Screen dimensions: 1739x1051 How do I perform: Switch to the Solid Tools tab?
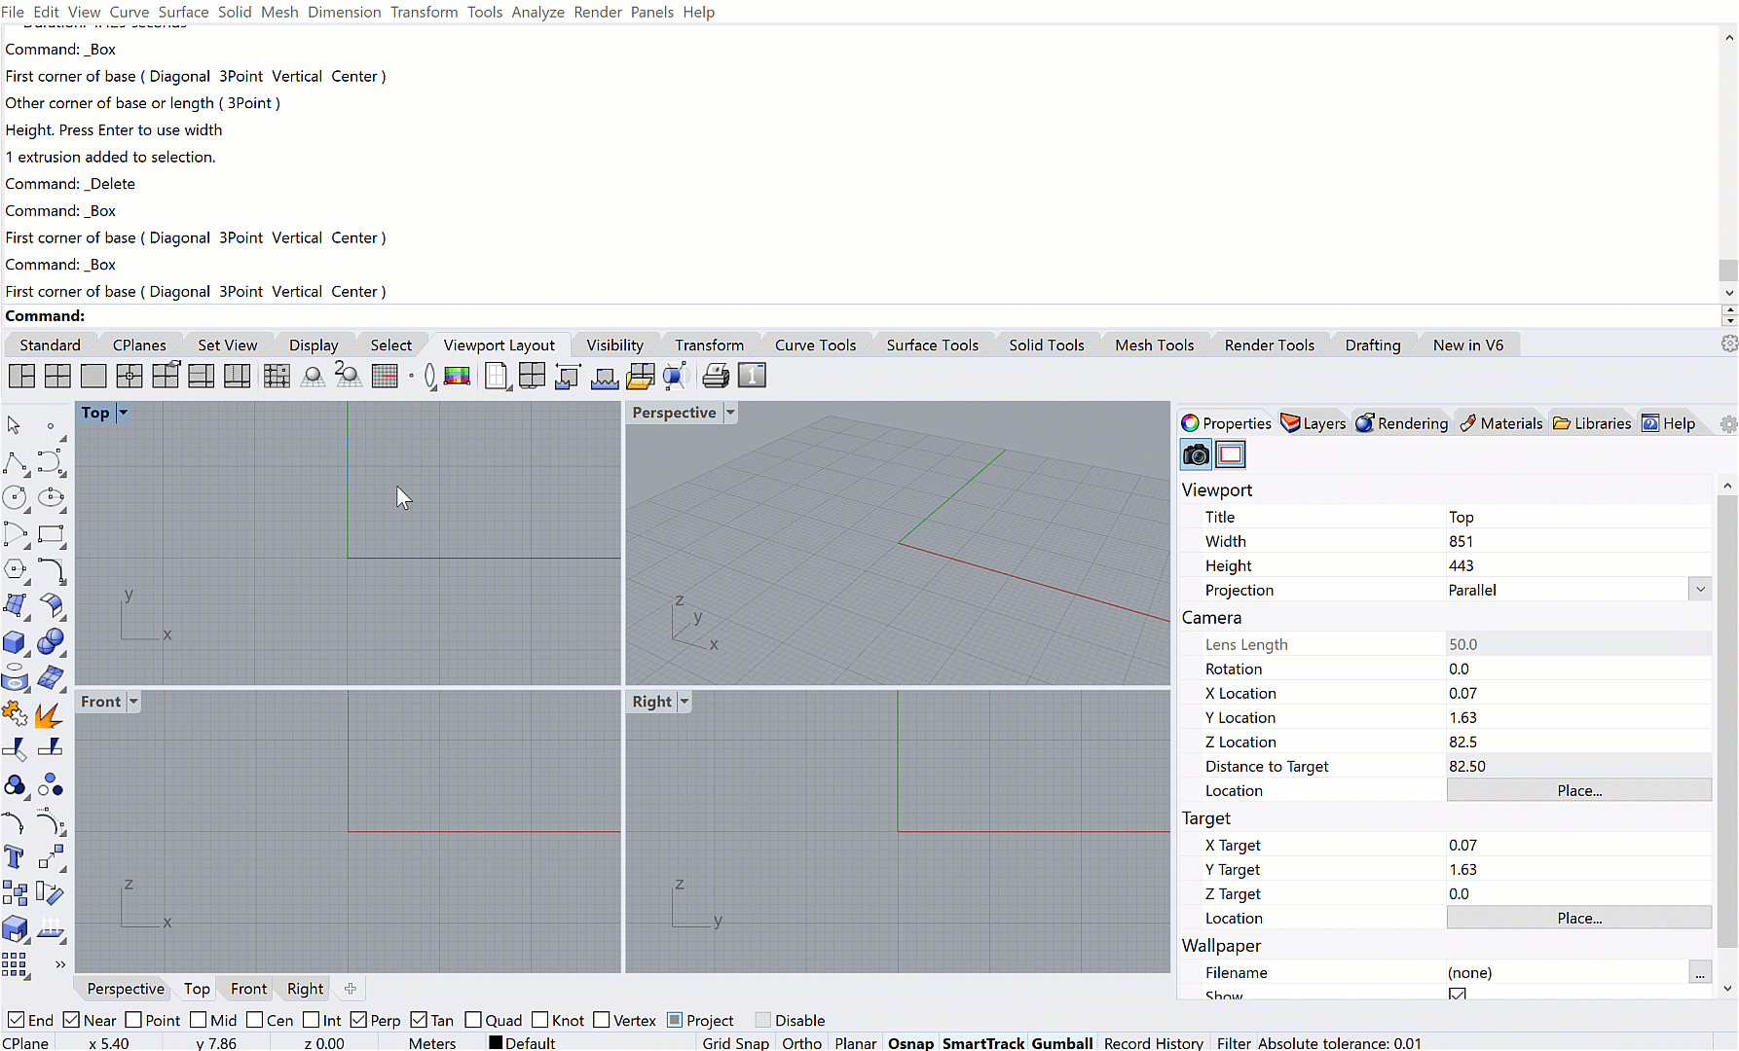[1047, 344]
